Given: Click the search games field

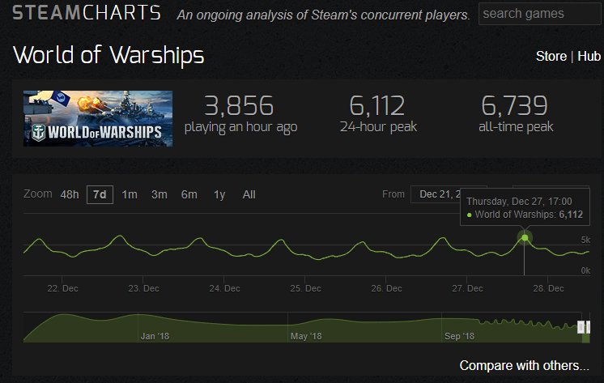Looking at the screenshot, I should [540, 14].
